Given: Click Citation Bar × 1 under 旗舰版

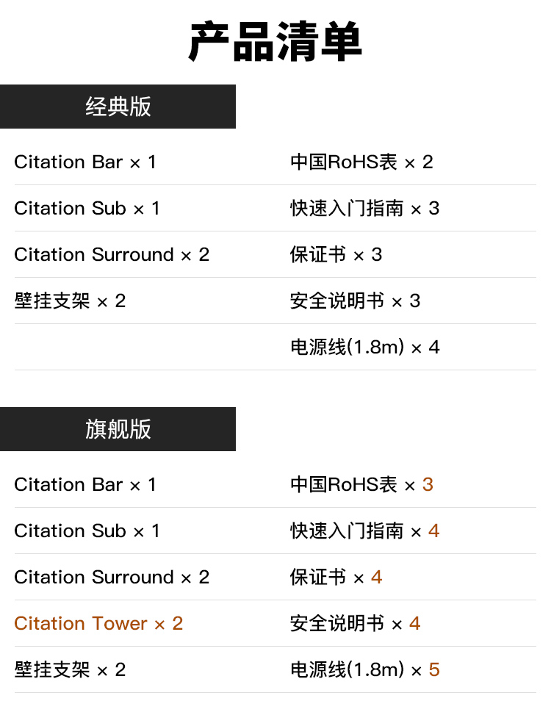Looking at the screenshot, I should 85,484.
